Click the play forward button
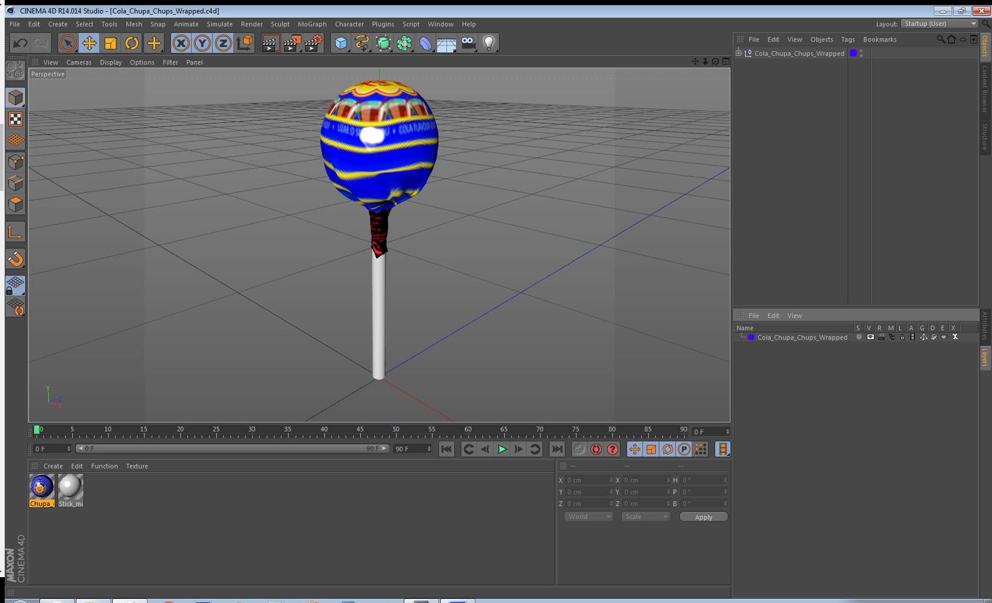992x603 pixels. [502, 449]
